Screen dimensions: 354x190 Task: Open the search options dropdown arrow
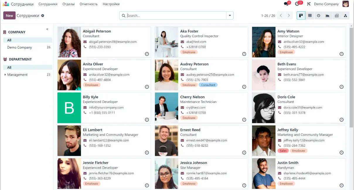pos(230,16)
